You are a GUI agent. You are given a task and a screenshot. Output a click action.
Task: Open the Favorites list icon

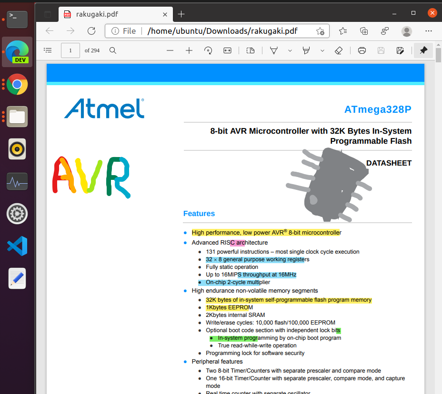(x=343, y=31)
